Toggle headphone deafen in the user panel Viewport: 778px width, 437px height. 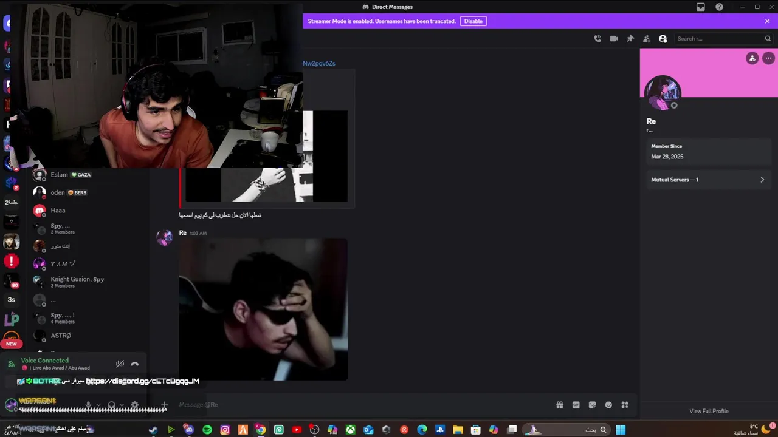coord(111,405)
